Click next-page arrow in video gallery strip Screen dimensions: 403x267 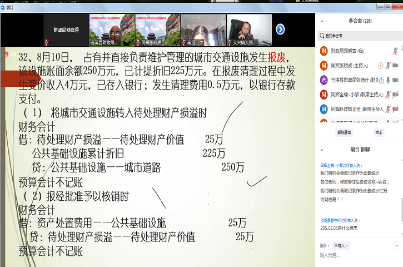(x=280, y=29)
